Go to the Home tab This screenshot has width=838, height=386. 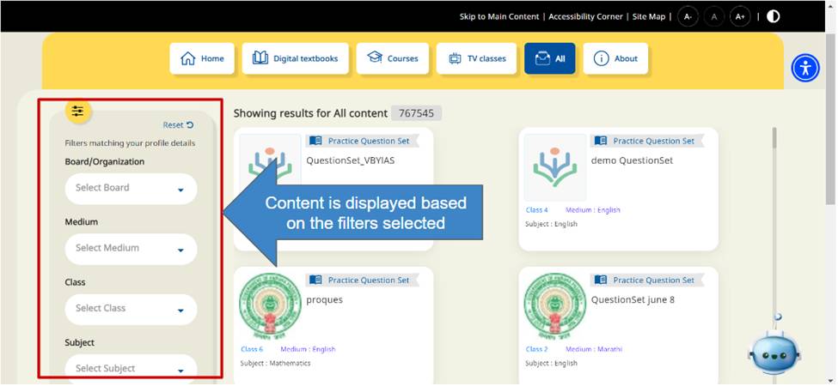[x=202, y=58]
